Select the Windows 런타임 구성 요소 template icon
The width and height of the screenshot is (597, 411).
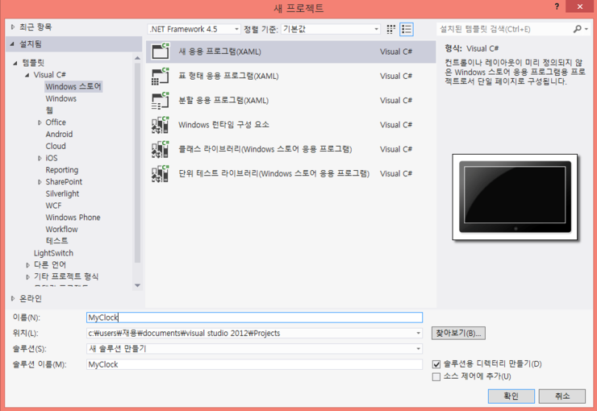pos(161,125)
